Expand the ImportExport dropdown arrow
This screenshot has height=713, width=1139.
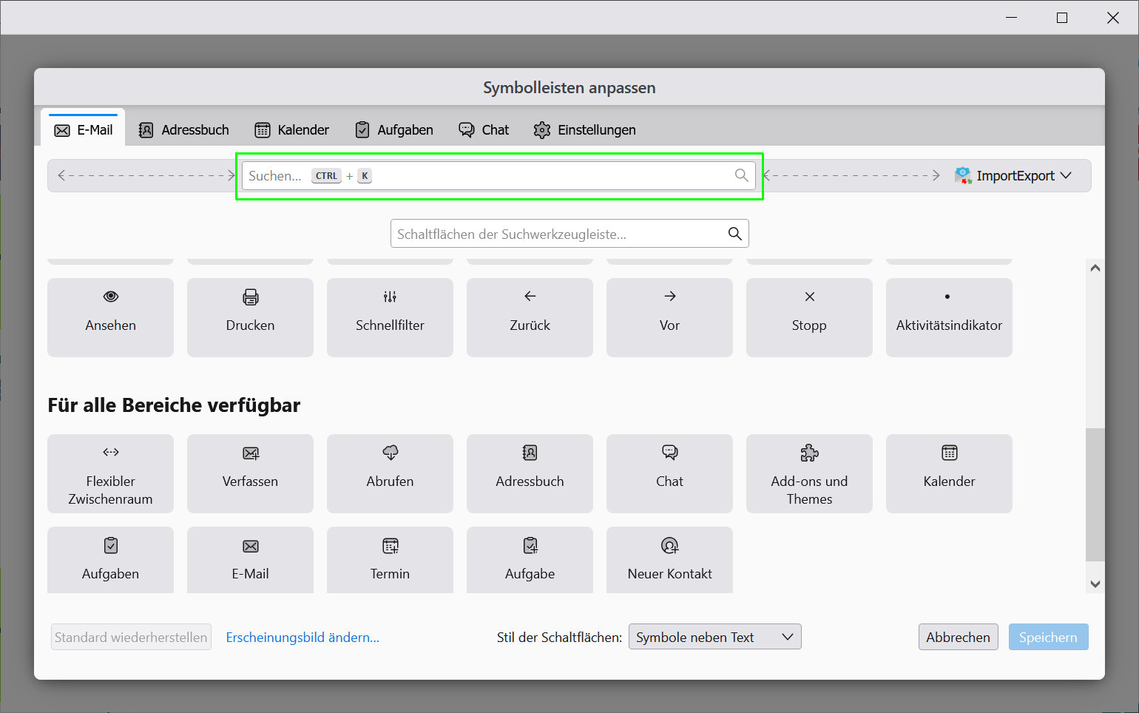[x=1066, y=176]
